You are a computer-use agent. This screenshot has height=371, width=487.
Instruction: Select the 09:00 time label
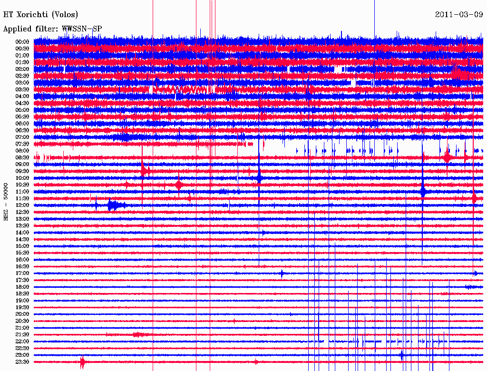tap(22, 165)
